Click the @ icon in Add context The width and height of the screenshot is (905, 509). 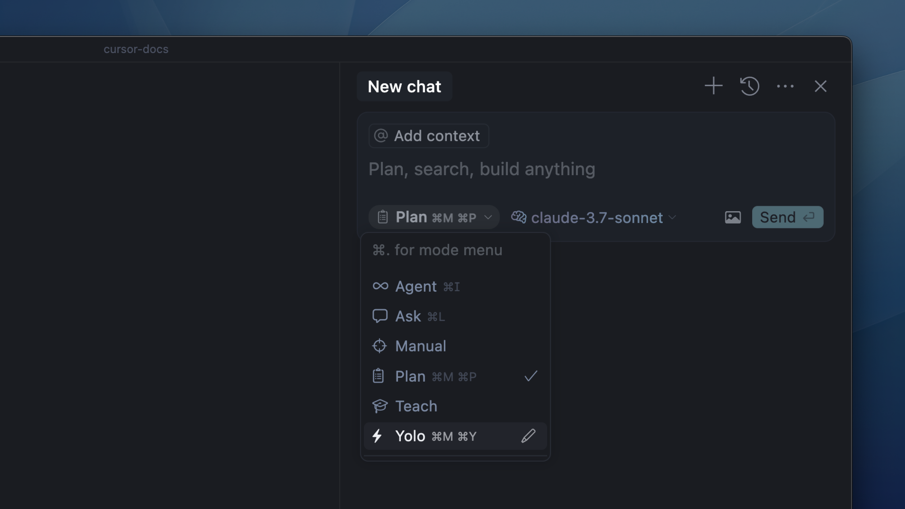coord(381,136)
